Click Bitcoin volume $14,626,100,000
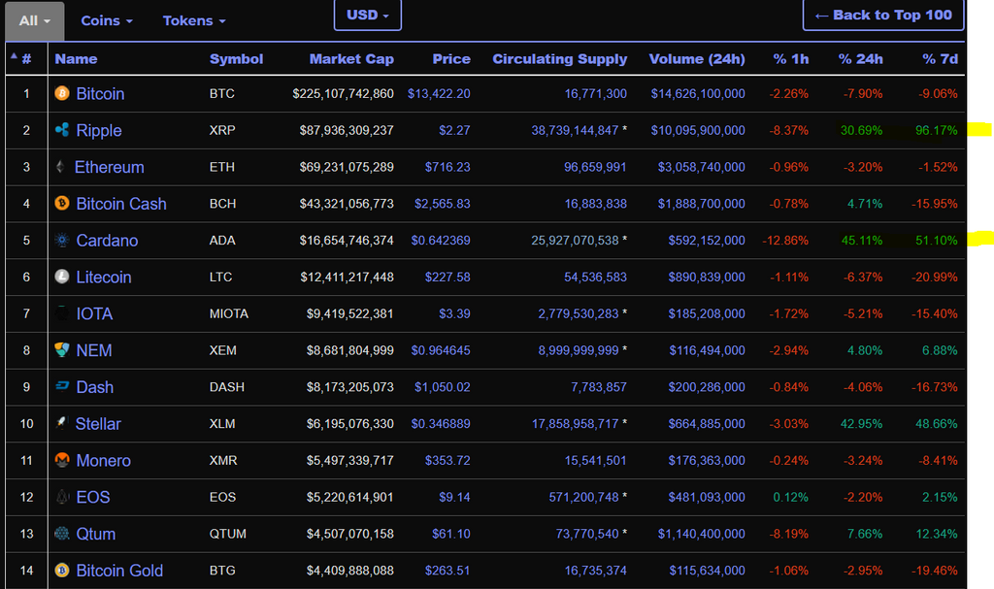The height and width of the screenshot is (589, 994). click(698, 94)
